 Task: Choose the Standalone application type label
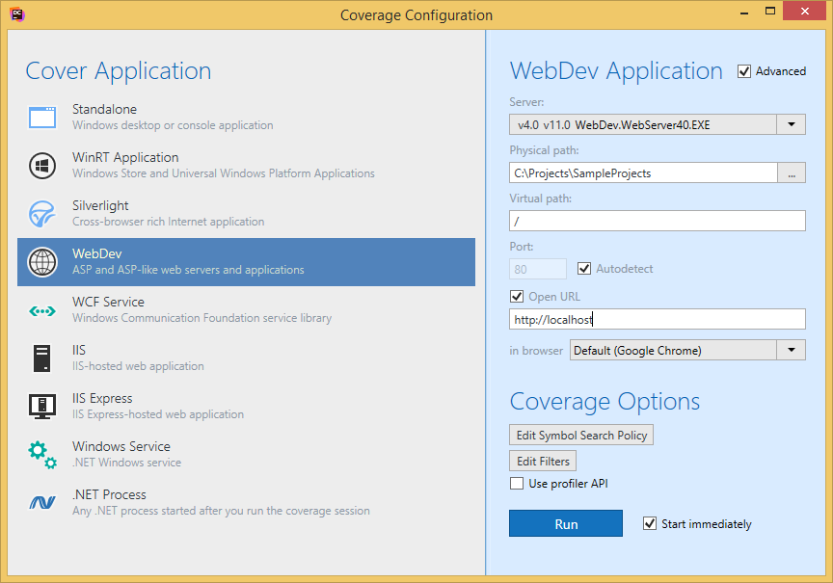[x=104, y=109]
